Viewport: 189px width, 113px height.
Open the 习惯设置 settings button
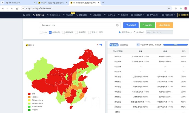tap(183, 15)
